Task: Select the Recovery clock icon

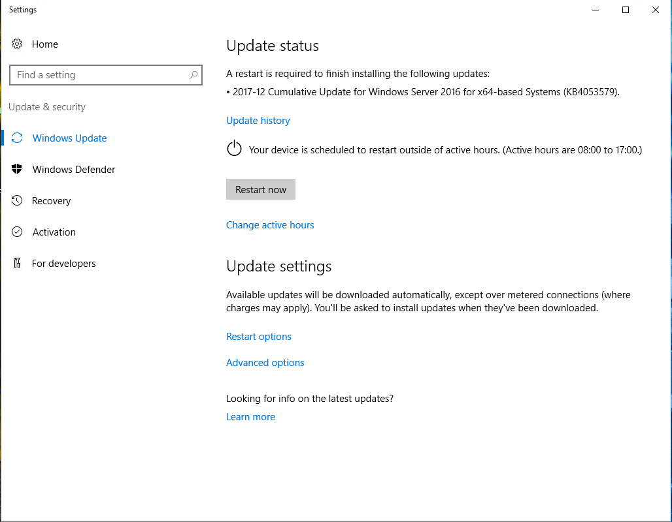Action: (x=18, y=200)
